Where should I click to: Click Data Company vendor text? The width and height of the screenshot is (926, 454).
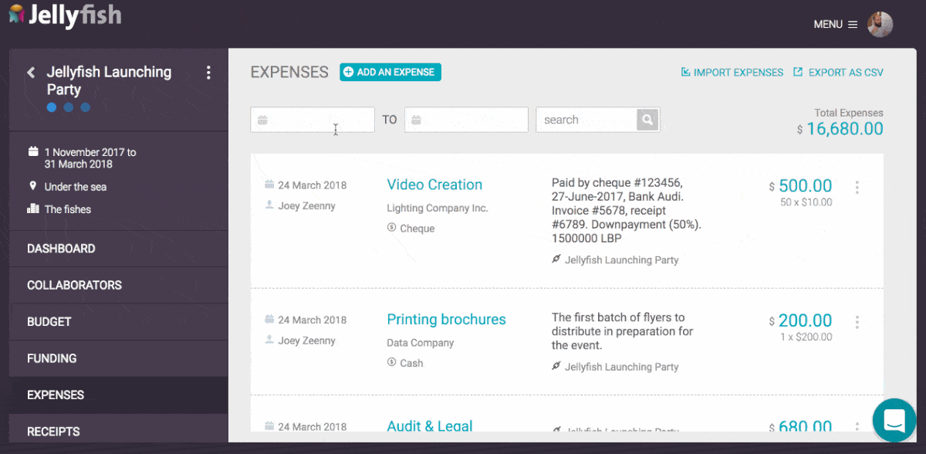pos(421,343)
